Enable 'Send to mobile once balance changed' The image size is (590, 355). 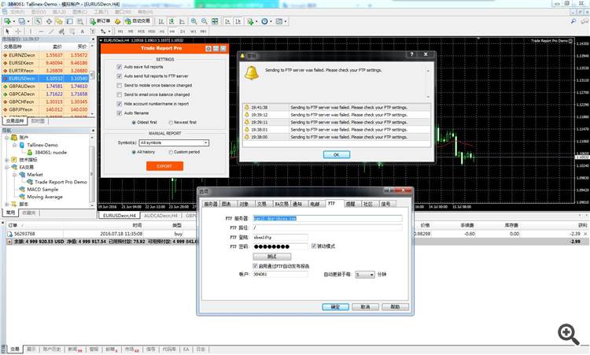tap(120, 86)
